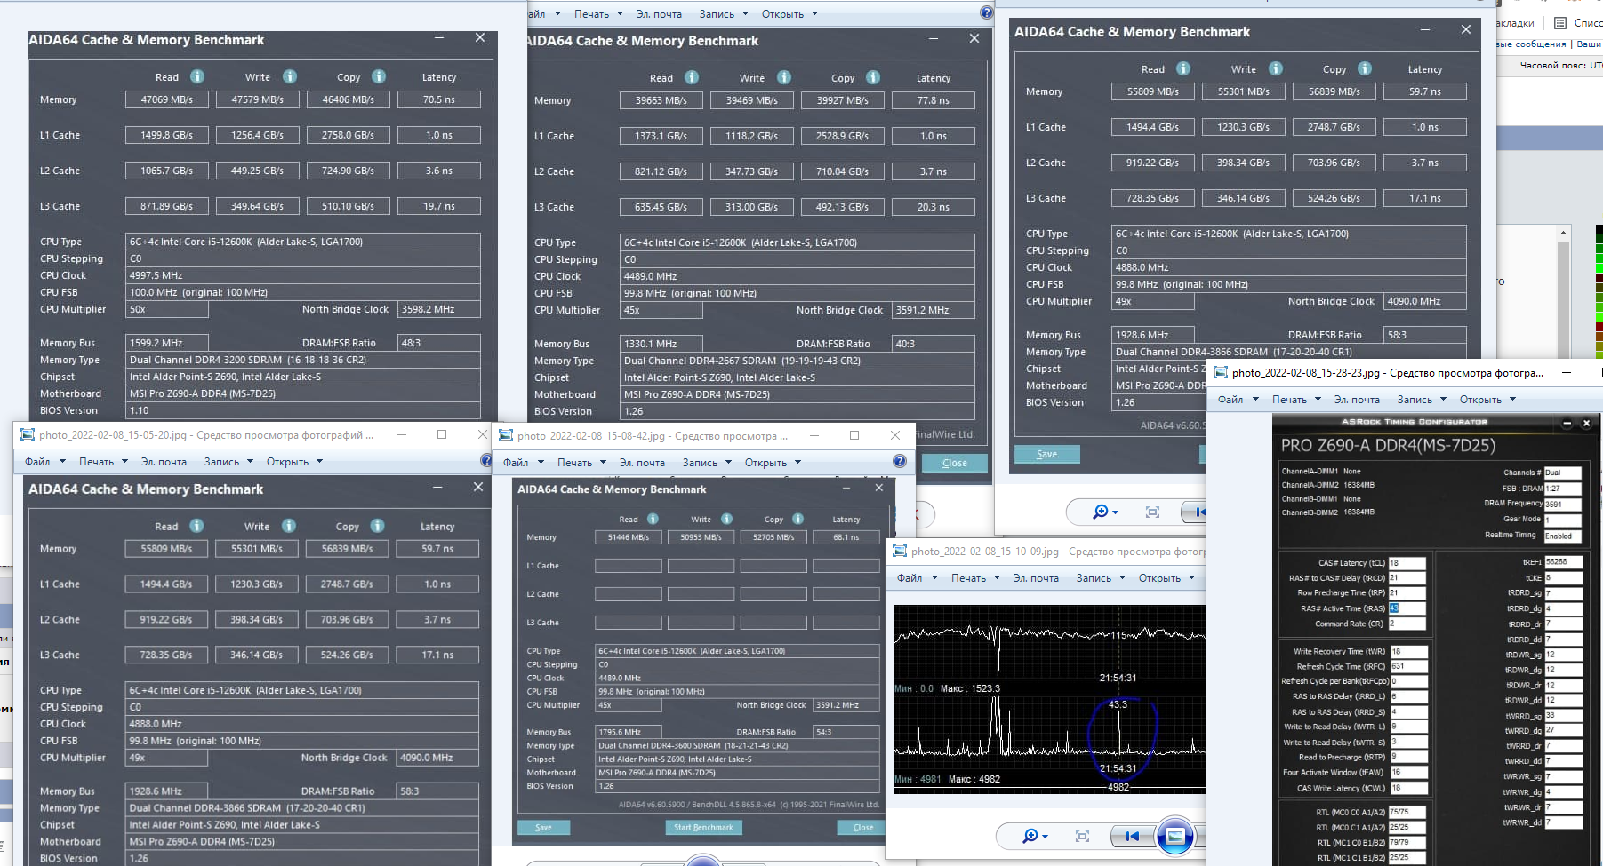Click the title-bar picture icon of photo 15-05-20

tap(28, 434)
